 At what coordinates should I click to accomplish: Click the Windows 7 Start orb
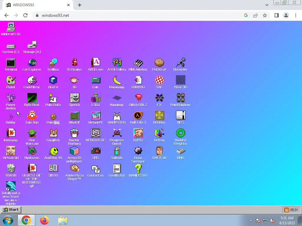tap(8, 220)
